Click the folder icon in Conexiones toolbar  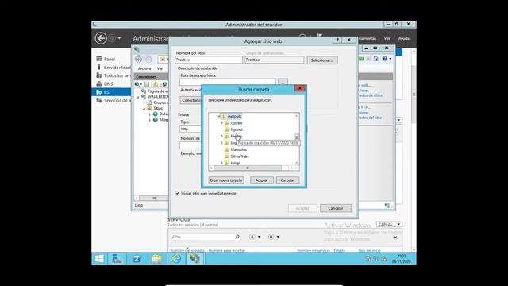(156, 84)
